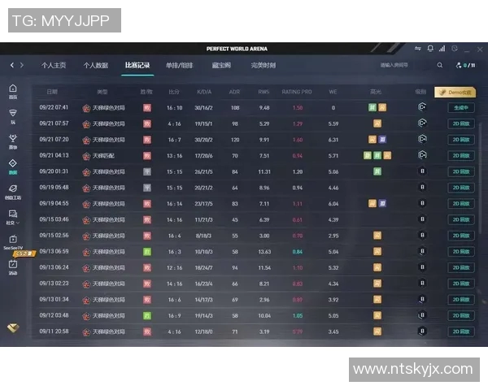Click the notification bell icon in title bar
This screenshot has width=488, height=390.
[430, 48]
